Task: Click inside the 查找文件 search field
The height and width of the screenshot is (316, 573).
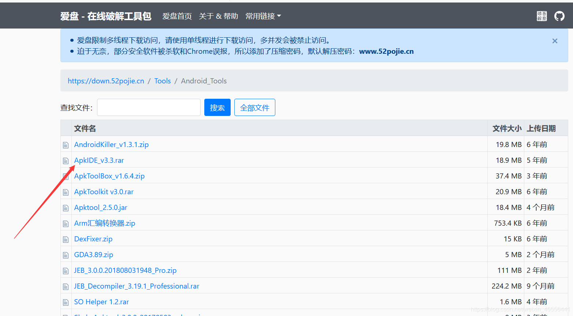Action: [148, 107]
